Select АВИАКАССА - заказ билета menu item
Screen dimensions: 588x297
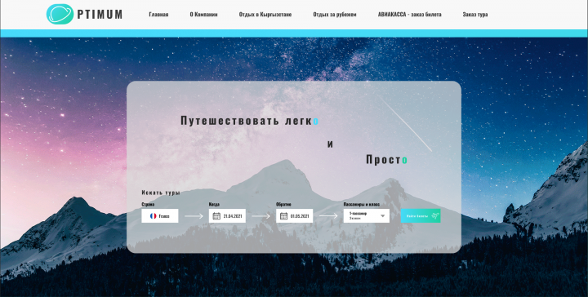pyautogui.click(x=409, y=15)
